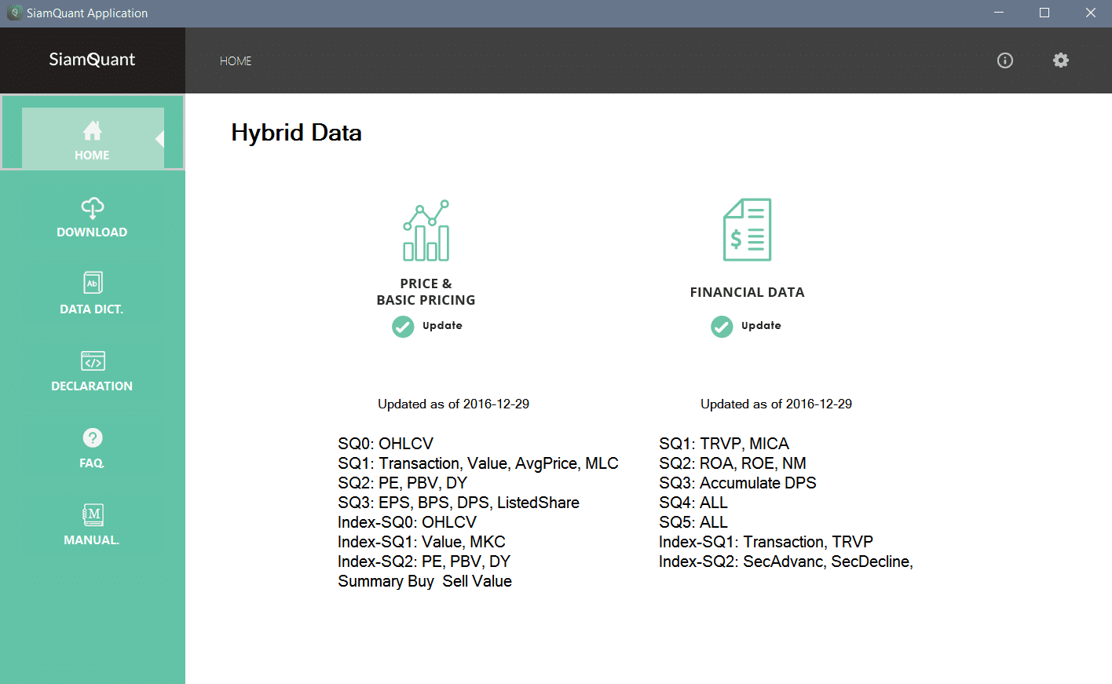Open the Declaration code window icon

pyautogui.click(x=92, y=360)
